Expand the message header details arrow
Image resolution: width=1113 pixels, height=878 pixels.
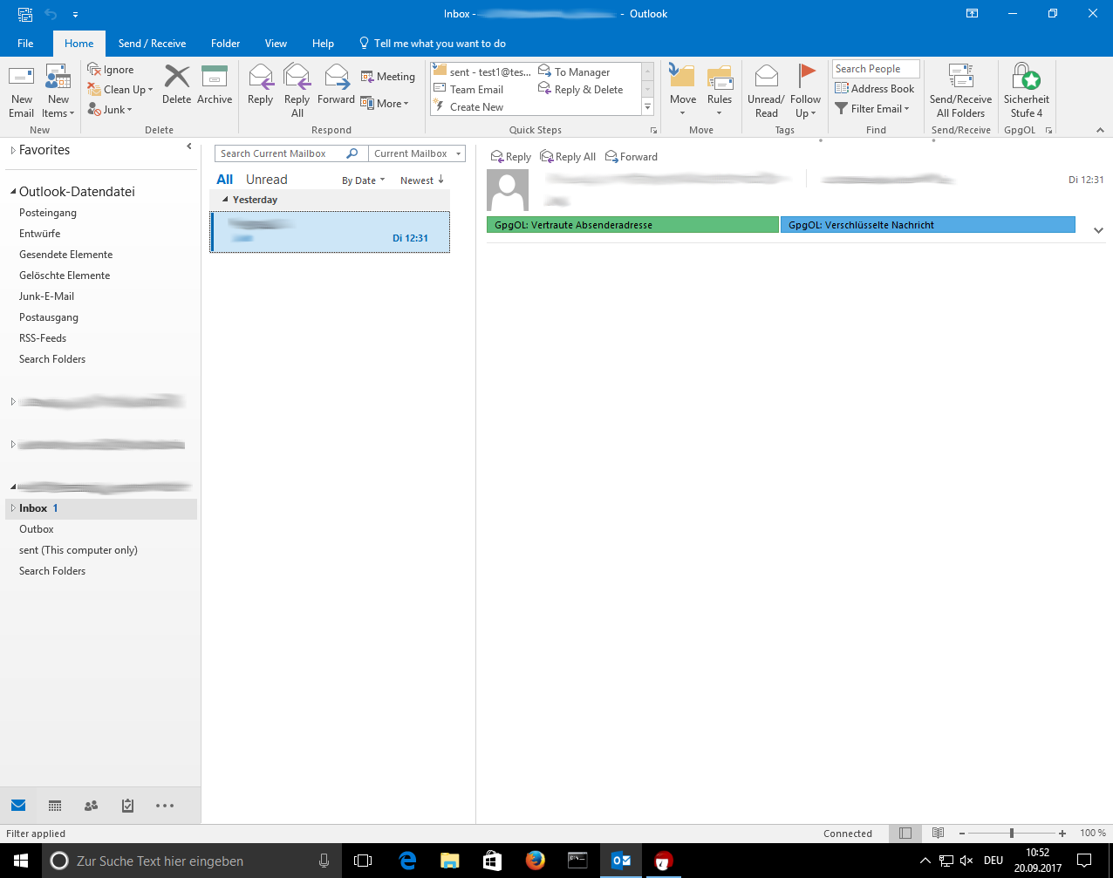(x=1098, y=230)
